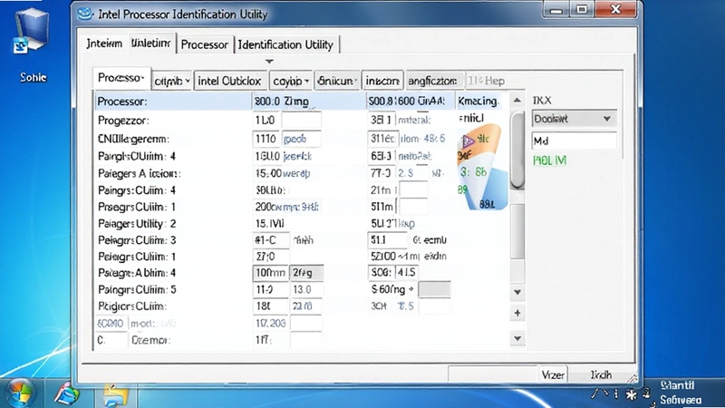Image resolution: width=725 pixels, height=408 pixels.
Task: Click the Intel icon in title bar
Action: coord(84,14)
